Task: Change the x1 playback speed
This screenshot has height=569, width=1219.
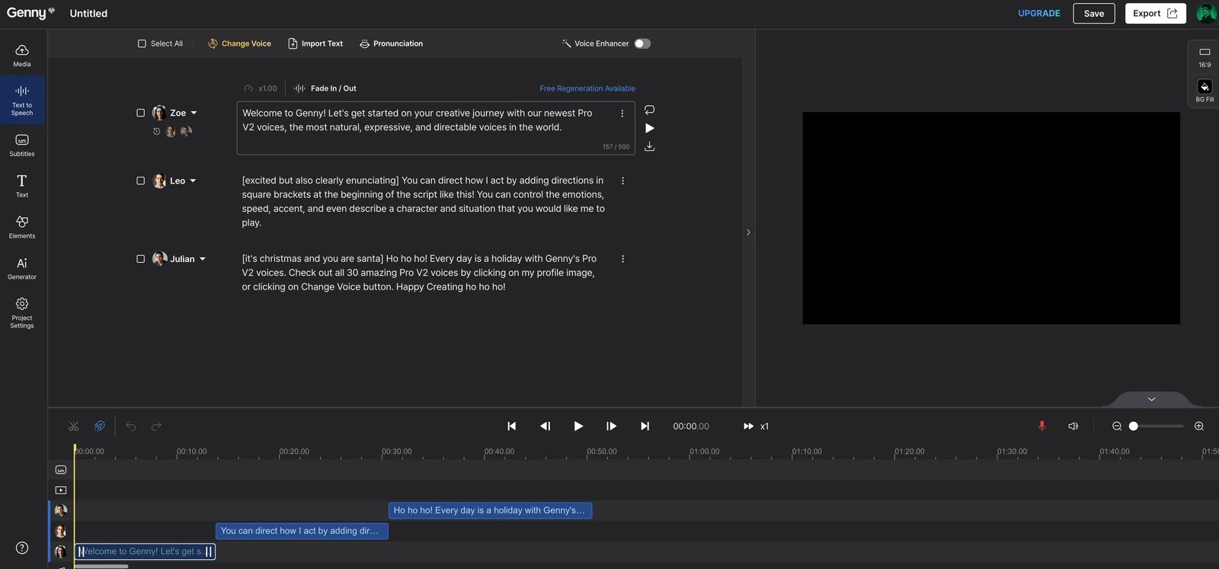Action: (757, 427)
